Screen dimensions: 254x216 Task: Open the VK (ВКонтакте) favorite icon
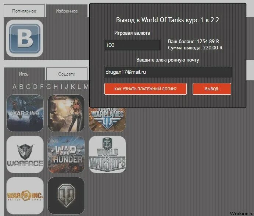point(25,38)
